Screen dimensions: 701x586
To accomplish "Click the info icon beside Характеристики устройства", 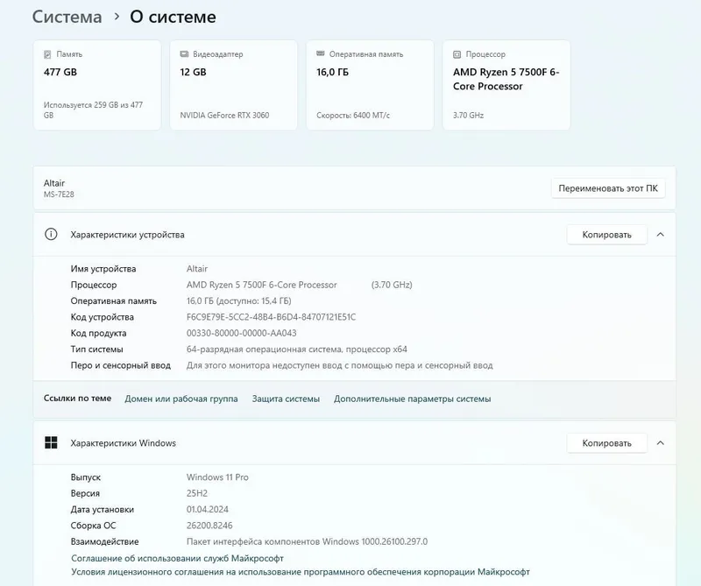I will tap(51, 234).
